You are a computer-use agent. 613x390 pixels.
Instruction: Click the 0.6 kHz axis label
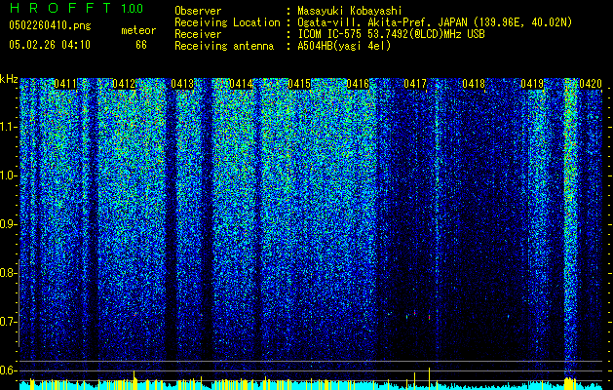pyautogui.click(x=8, y=370)
